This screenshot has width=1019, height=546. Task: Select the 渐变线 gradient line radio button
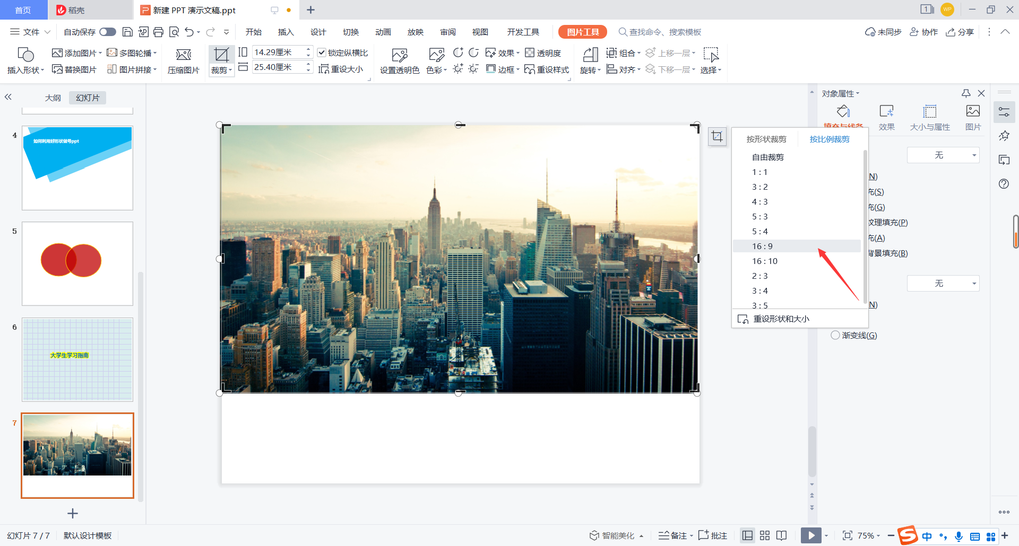tap(835, 335)
